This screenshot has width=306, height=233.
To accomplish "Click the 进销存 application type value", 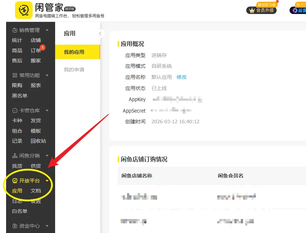I will pos(159,55).
